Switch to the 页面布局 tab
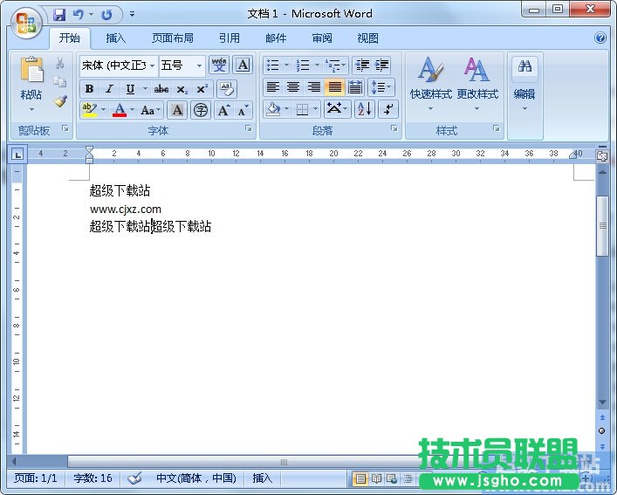The width and height of the screenshot is (617, 495). (172, 38)
